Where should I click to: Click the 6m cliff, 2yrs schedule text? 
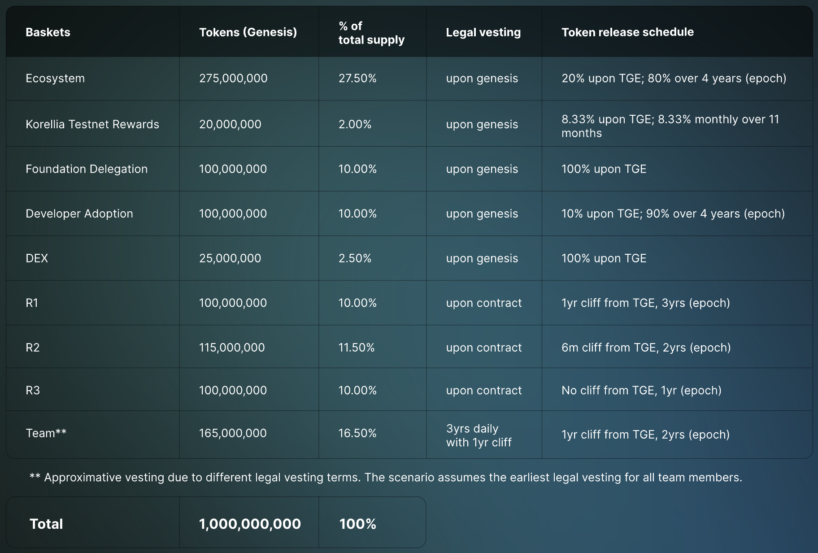pos(646,348)
